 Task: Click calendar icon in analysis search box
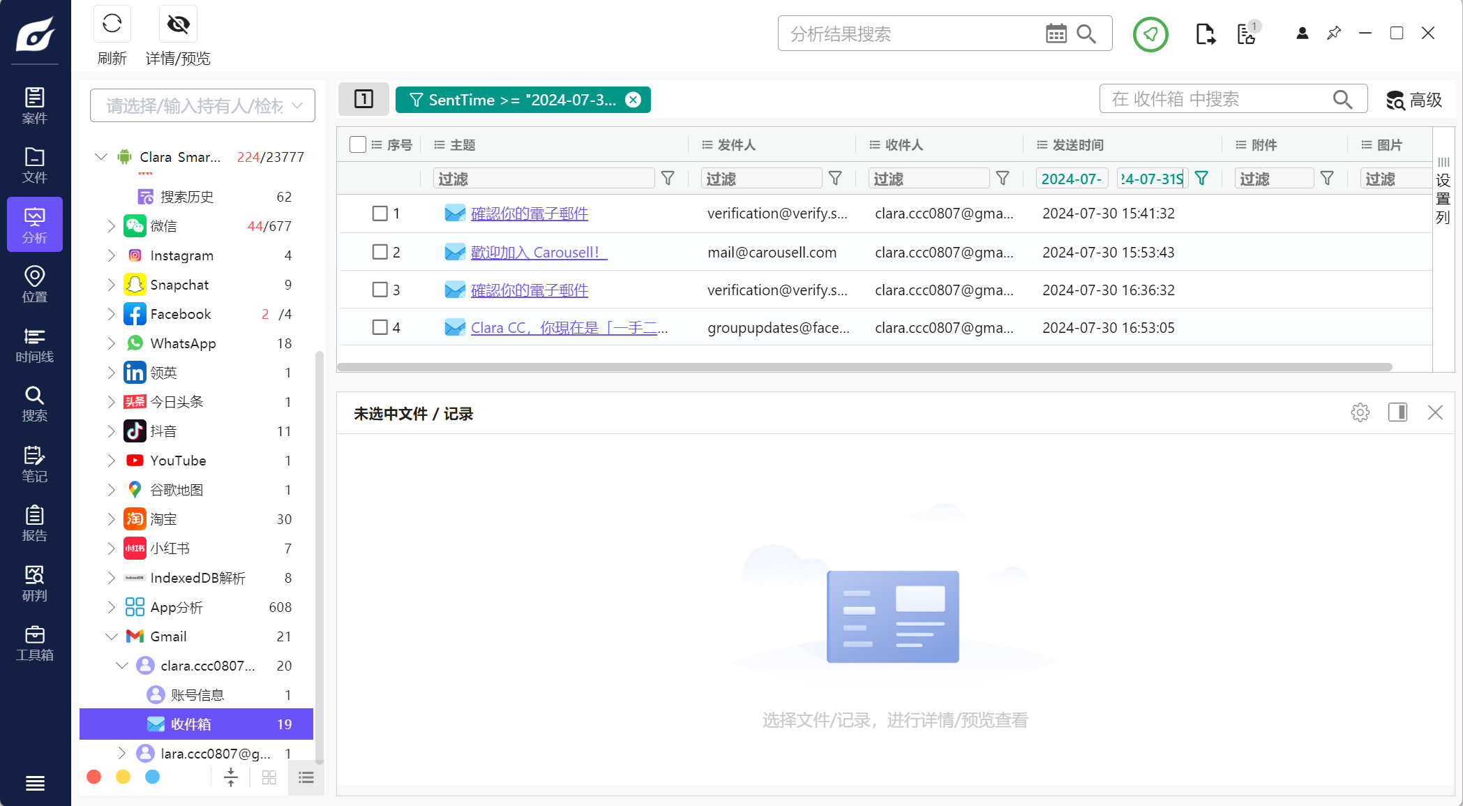click(x=1056, y=33)
